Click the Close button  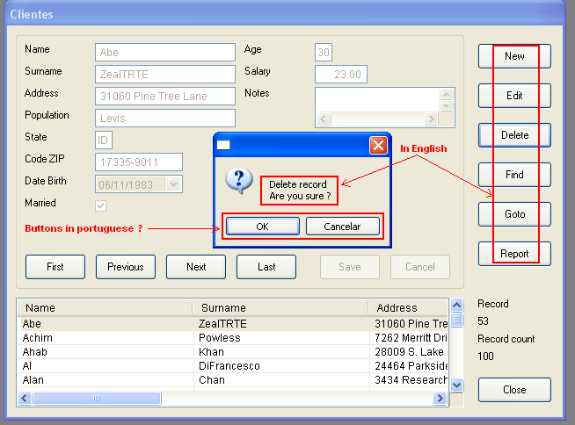514,390
